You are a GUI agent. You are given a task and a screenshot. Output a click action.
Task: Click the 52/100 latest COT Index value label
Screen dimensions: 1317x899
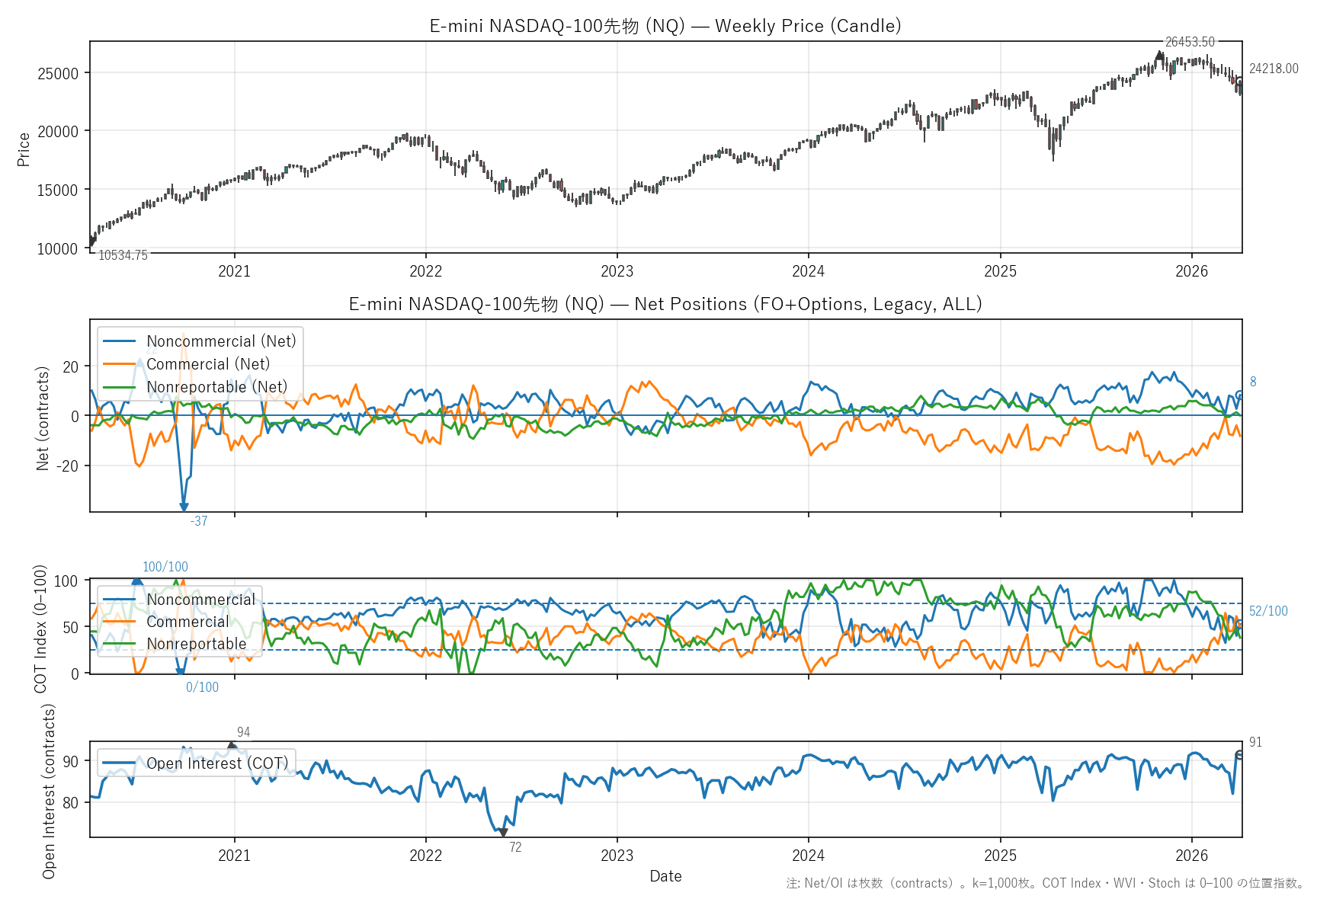point(1268,611)
